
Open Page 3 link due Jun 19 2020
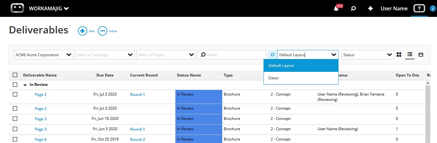click(x=41, y=119)
